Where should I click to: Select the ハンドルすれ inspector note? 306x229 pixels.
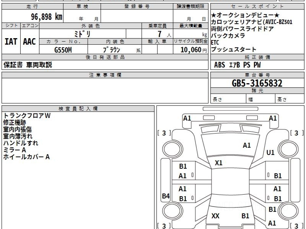[21, 143]
